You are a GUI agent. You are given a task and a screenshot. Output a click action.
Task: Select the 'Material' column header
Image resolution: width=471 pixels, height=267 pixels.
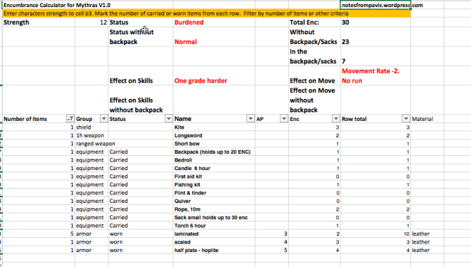click(x=427, y=119)
